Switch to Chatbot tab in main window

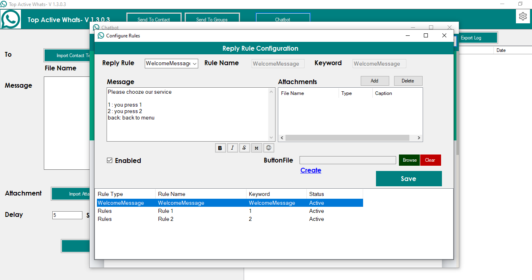pos(283,19)
